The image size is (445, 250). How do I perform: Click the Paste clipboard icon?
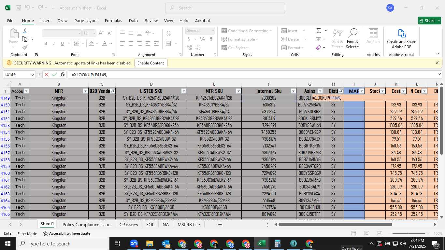(13, 34)
